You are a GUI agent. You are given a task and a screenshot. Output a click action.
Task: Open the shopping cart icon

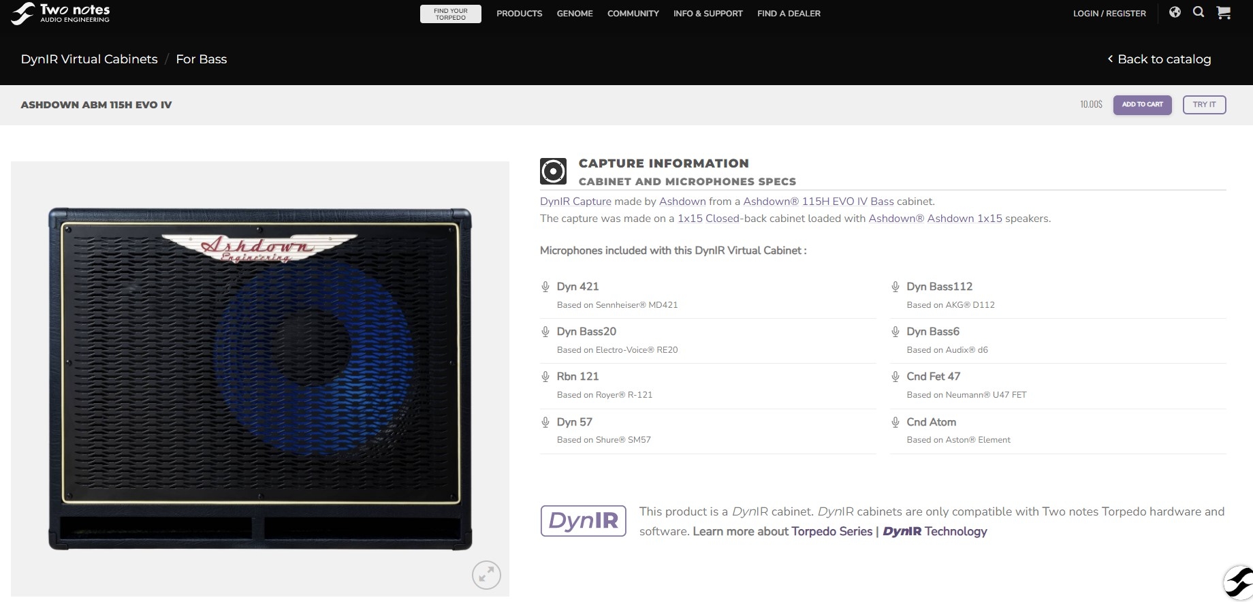[x=1224, y=12]
